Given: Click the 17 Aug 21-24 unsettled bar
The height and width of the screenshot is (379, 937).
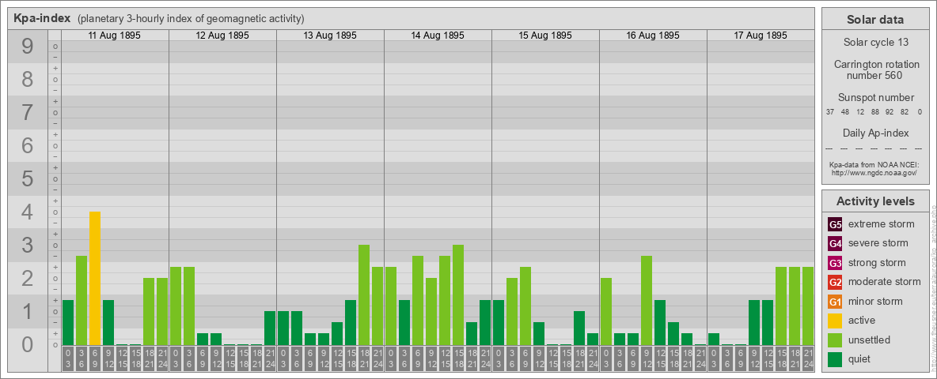Looking at the screenshot, I should point(808,306).
